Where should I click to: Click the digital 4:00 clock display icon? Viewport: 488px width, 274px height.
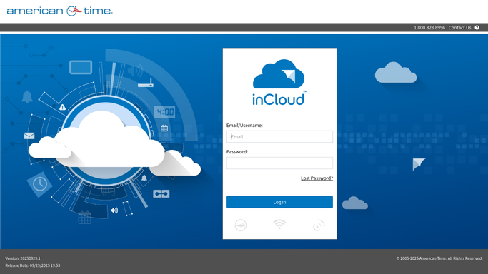164,112
